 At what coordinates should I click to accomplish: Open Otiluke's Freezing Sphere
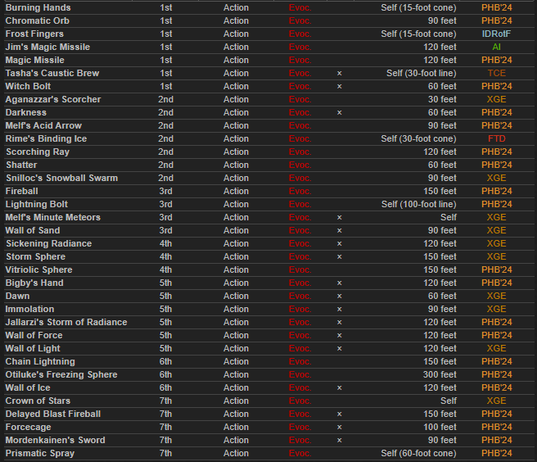click(x=268, y=374)
